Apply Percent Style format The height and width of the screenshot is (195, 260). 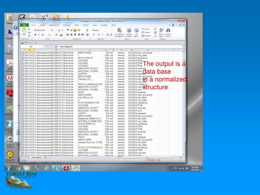[99, 35]
